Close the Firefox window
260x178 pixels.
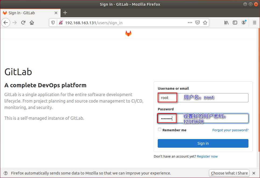click(x=256, y=4)
